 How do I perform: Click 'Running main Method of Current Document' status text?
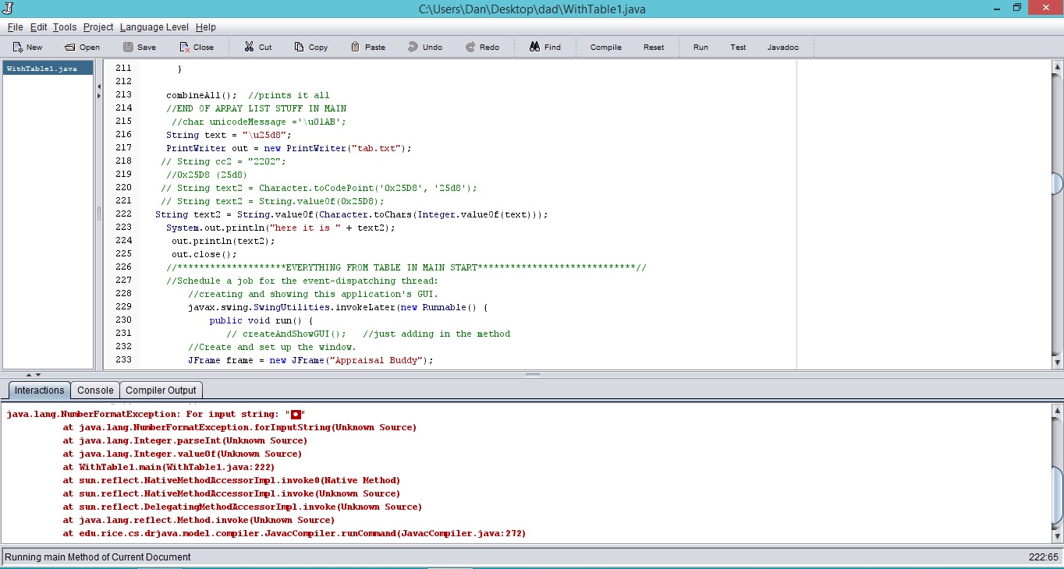coord(98,557)
